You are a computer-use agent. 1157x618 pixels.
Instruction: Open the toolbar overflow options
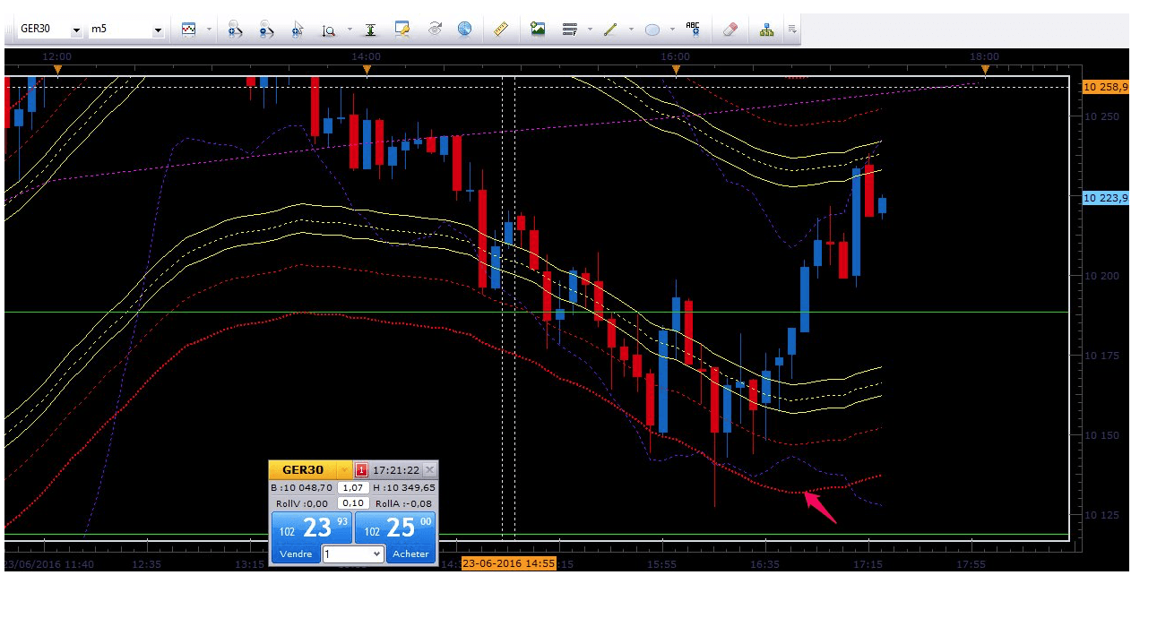[792, 30]
